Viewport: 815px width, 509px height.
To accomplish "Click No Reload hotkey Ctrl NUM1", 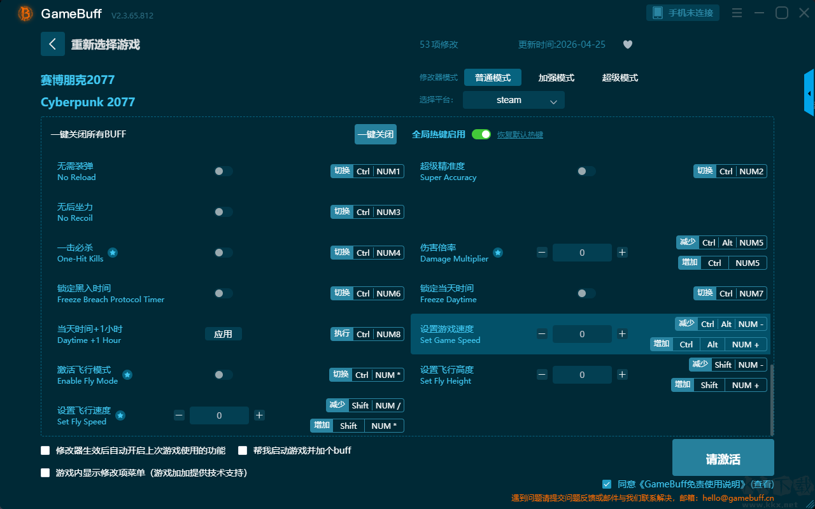I will (367, 171).
